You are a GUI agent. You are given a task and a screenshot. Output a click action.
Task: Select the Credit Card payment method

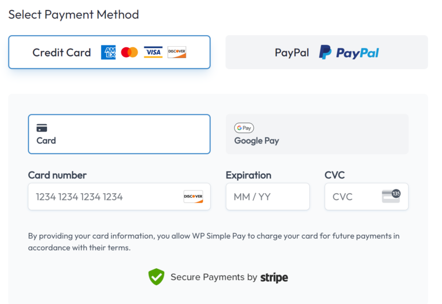tap(109, 52)
